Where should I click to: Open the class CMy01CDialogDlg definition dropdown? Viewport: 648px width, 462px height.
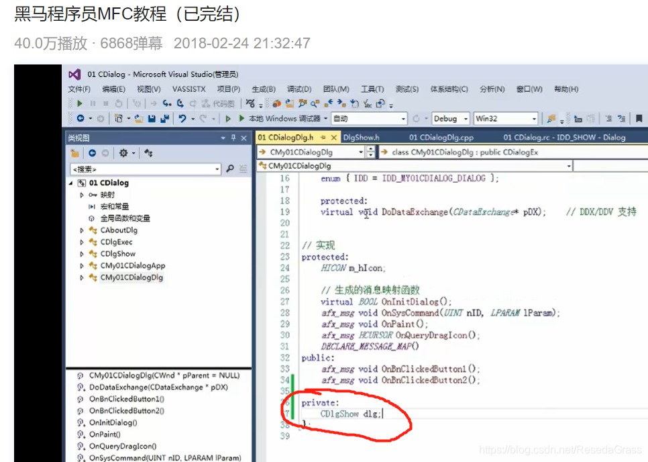point(512,152)
